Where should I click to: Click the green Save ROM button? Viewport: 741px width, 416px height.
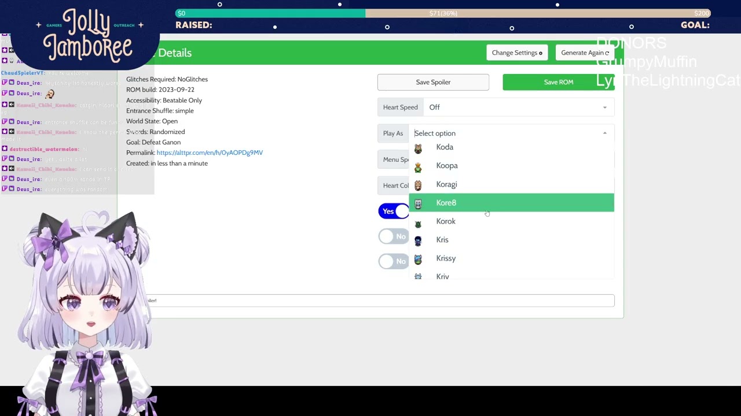(559, 82)
